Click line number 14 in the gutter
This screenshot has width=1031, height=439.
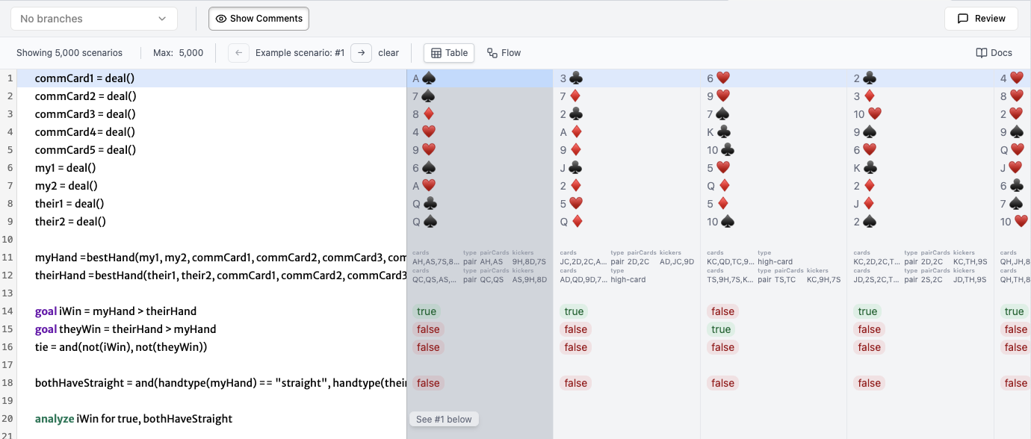tap(10, 311)
